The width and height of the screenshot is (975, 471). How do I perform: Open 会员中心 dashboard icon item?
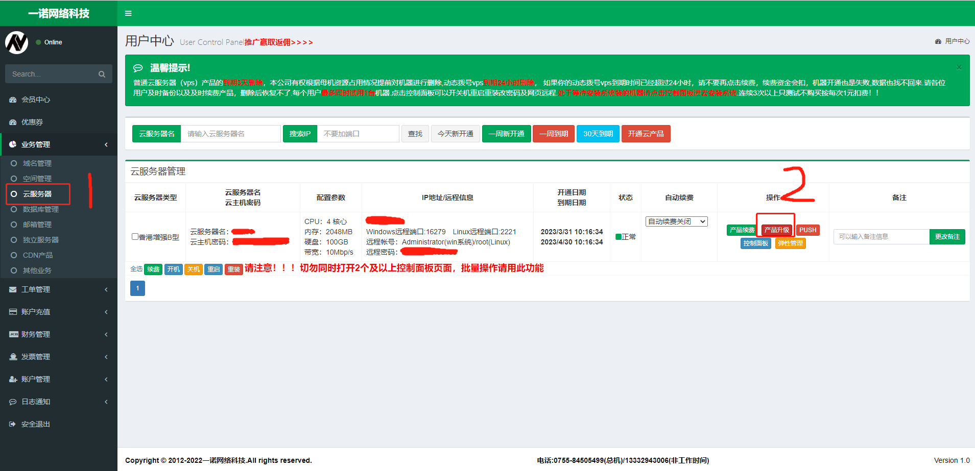click(35, 100)
